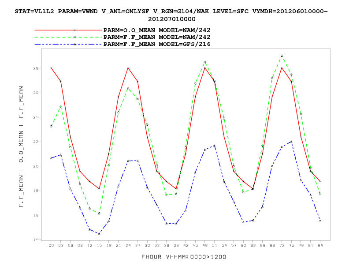The width and height of the screenshot is (349, 270).
Task: Click x-axis tick label 75
Action: (291, 245)
